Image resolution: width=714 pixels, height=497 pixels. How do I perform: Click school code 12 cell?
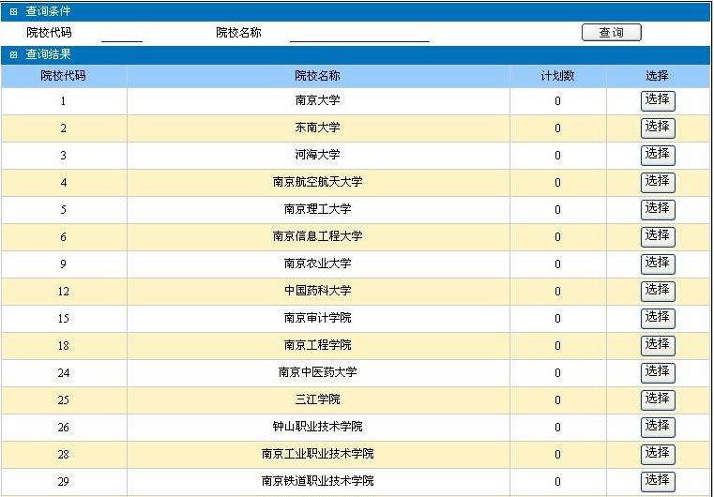[63, 292]
